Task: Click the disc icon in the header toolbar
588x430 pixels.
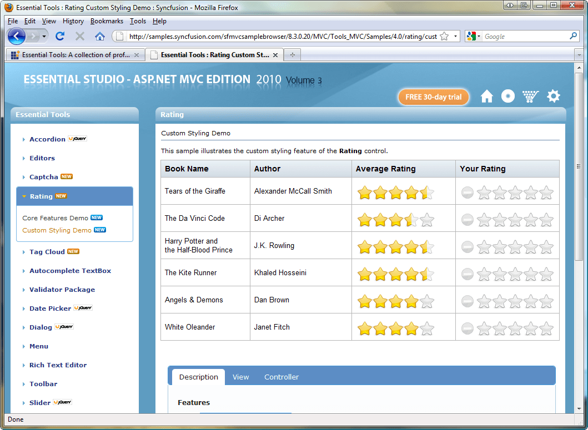Action: click(508, 96)
